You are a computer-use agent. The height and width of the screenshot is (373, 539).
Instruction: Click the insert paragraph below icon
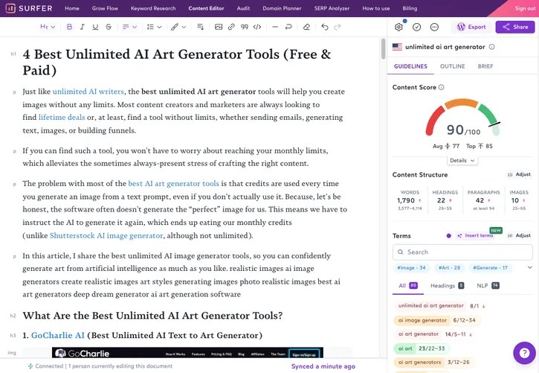pos(201,27)
